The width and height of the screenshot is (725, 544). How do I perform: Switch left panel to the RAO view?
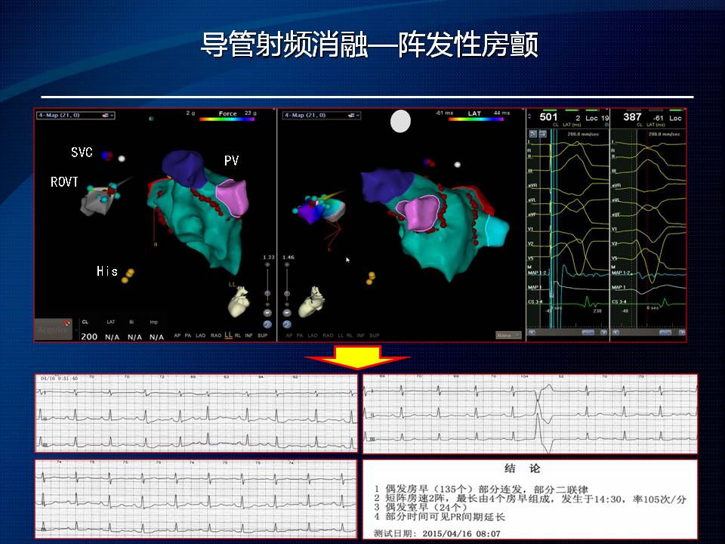point(215,335)
